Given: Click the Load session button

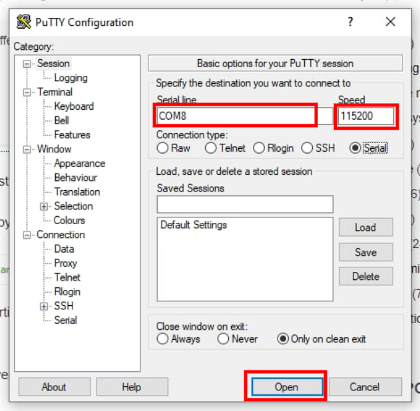Looking at the screenshot, I should 365,227.
